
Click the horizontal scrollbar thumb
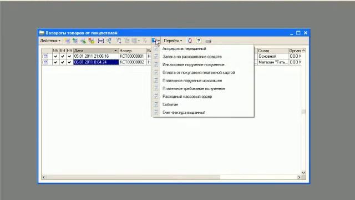(x=133, y=177)
